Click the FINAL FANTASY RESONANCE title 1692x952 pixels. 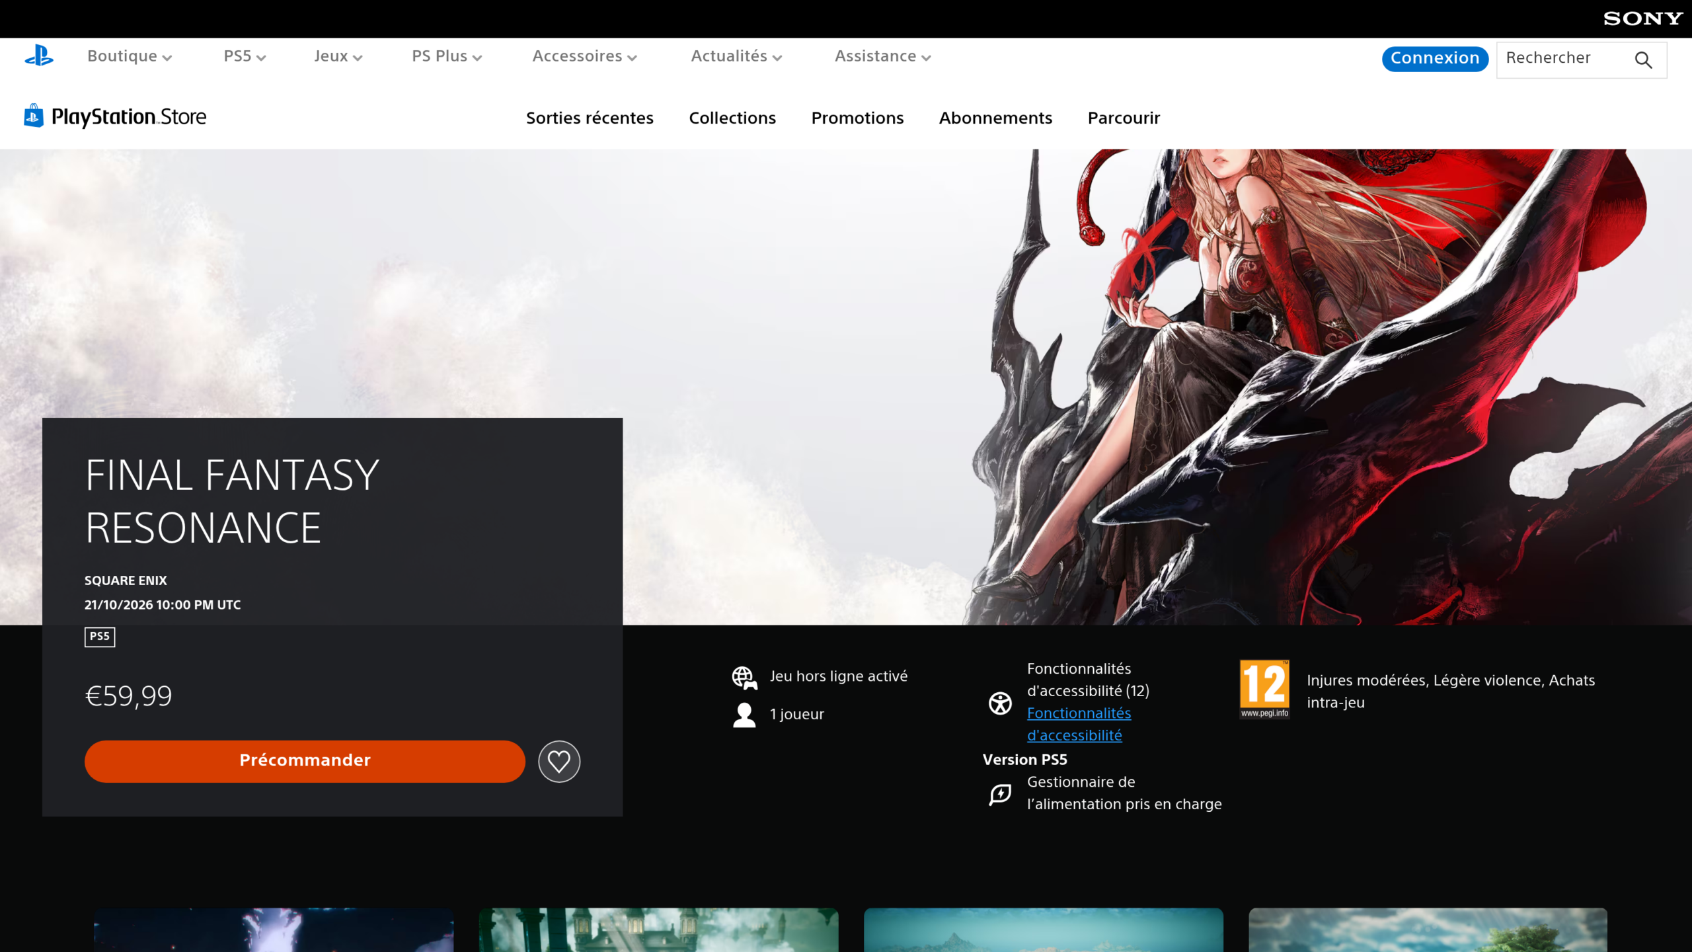coord(232,502)
